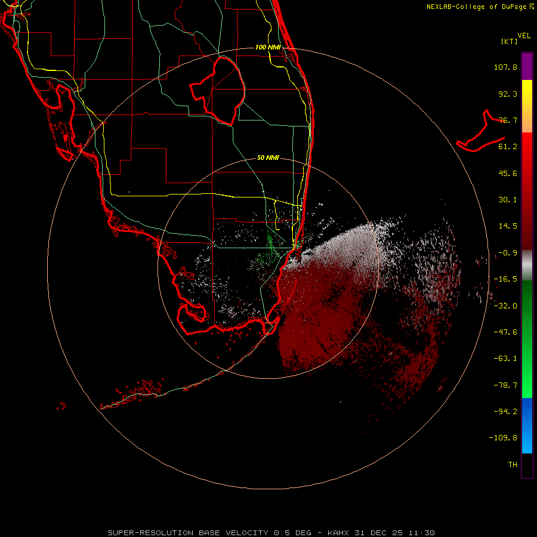Click the -32.0 legend value
Screen dimensions: 537x537
pyautogui.click(x=505, y=305)
